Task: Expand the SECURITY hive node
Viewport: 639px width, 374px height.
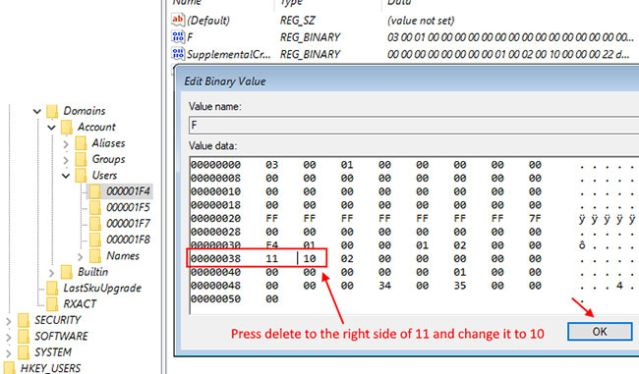Action: coord(8,321)
